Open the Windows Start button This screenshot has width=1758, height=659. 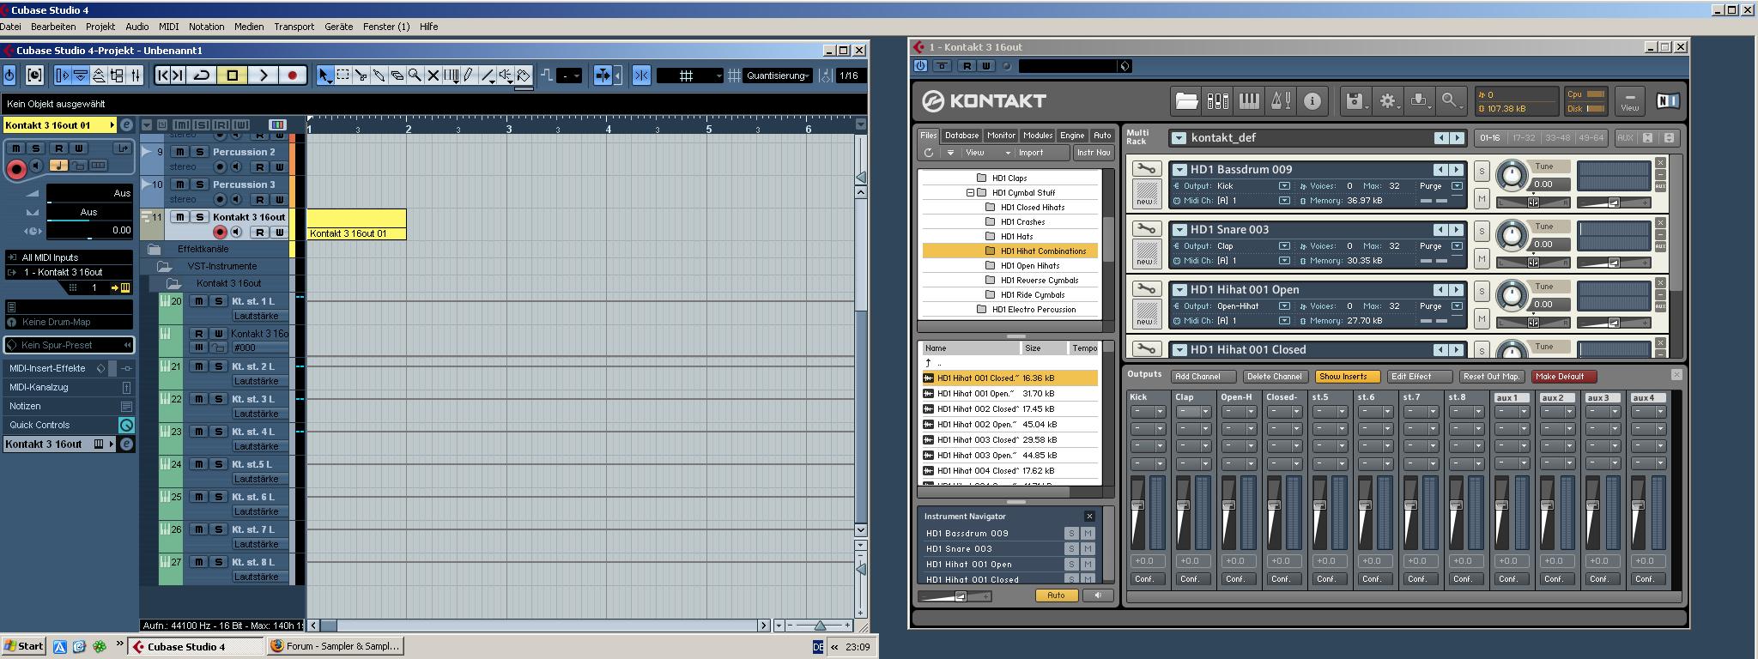pos(23,646)
